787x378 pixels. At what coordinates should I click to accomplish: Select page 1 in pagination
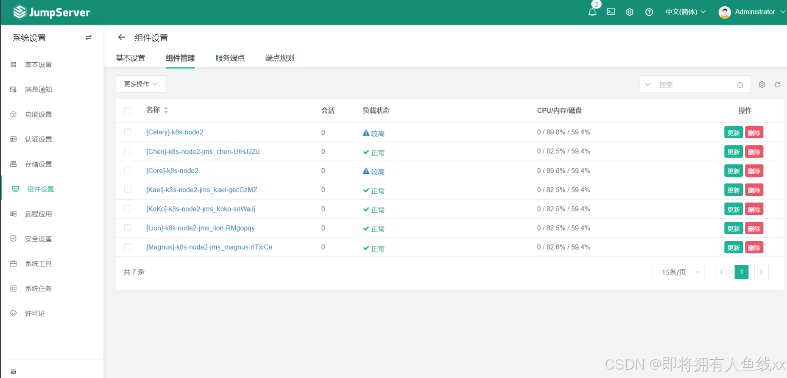point(741,272)
